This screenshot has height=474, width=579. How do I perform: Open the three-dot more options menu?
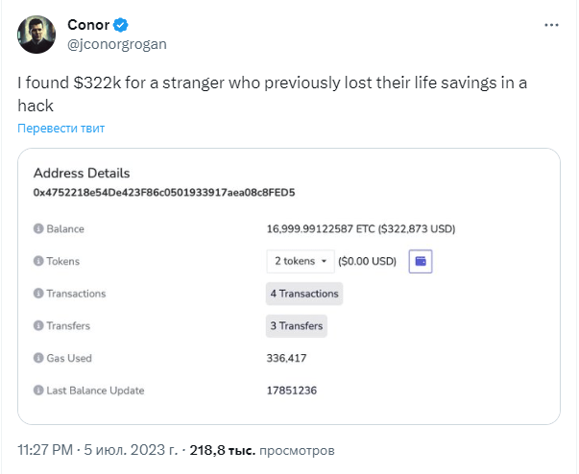[x=551, y=25]
